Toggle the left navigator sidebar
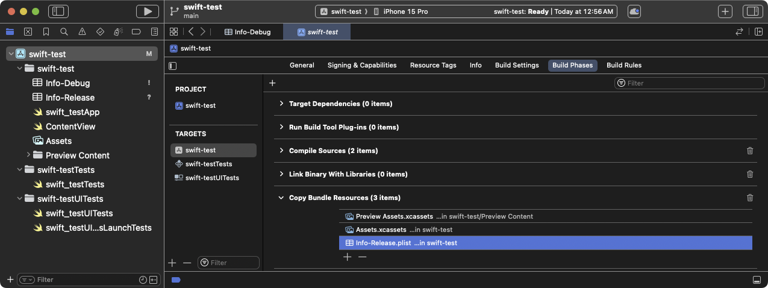The image size is (768, 288). 58,11
